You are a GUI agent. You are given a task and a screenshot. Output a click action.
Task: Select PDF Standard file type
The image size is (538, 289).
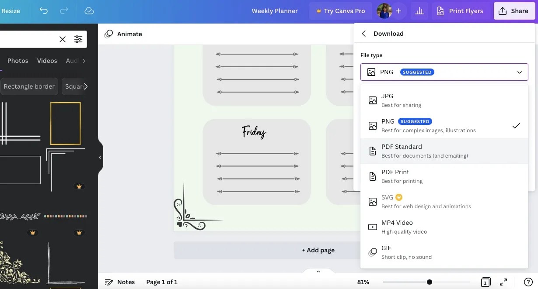444,151
